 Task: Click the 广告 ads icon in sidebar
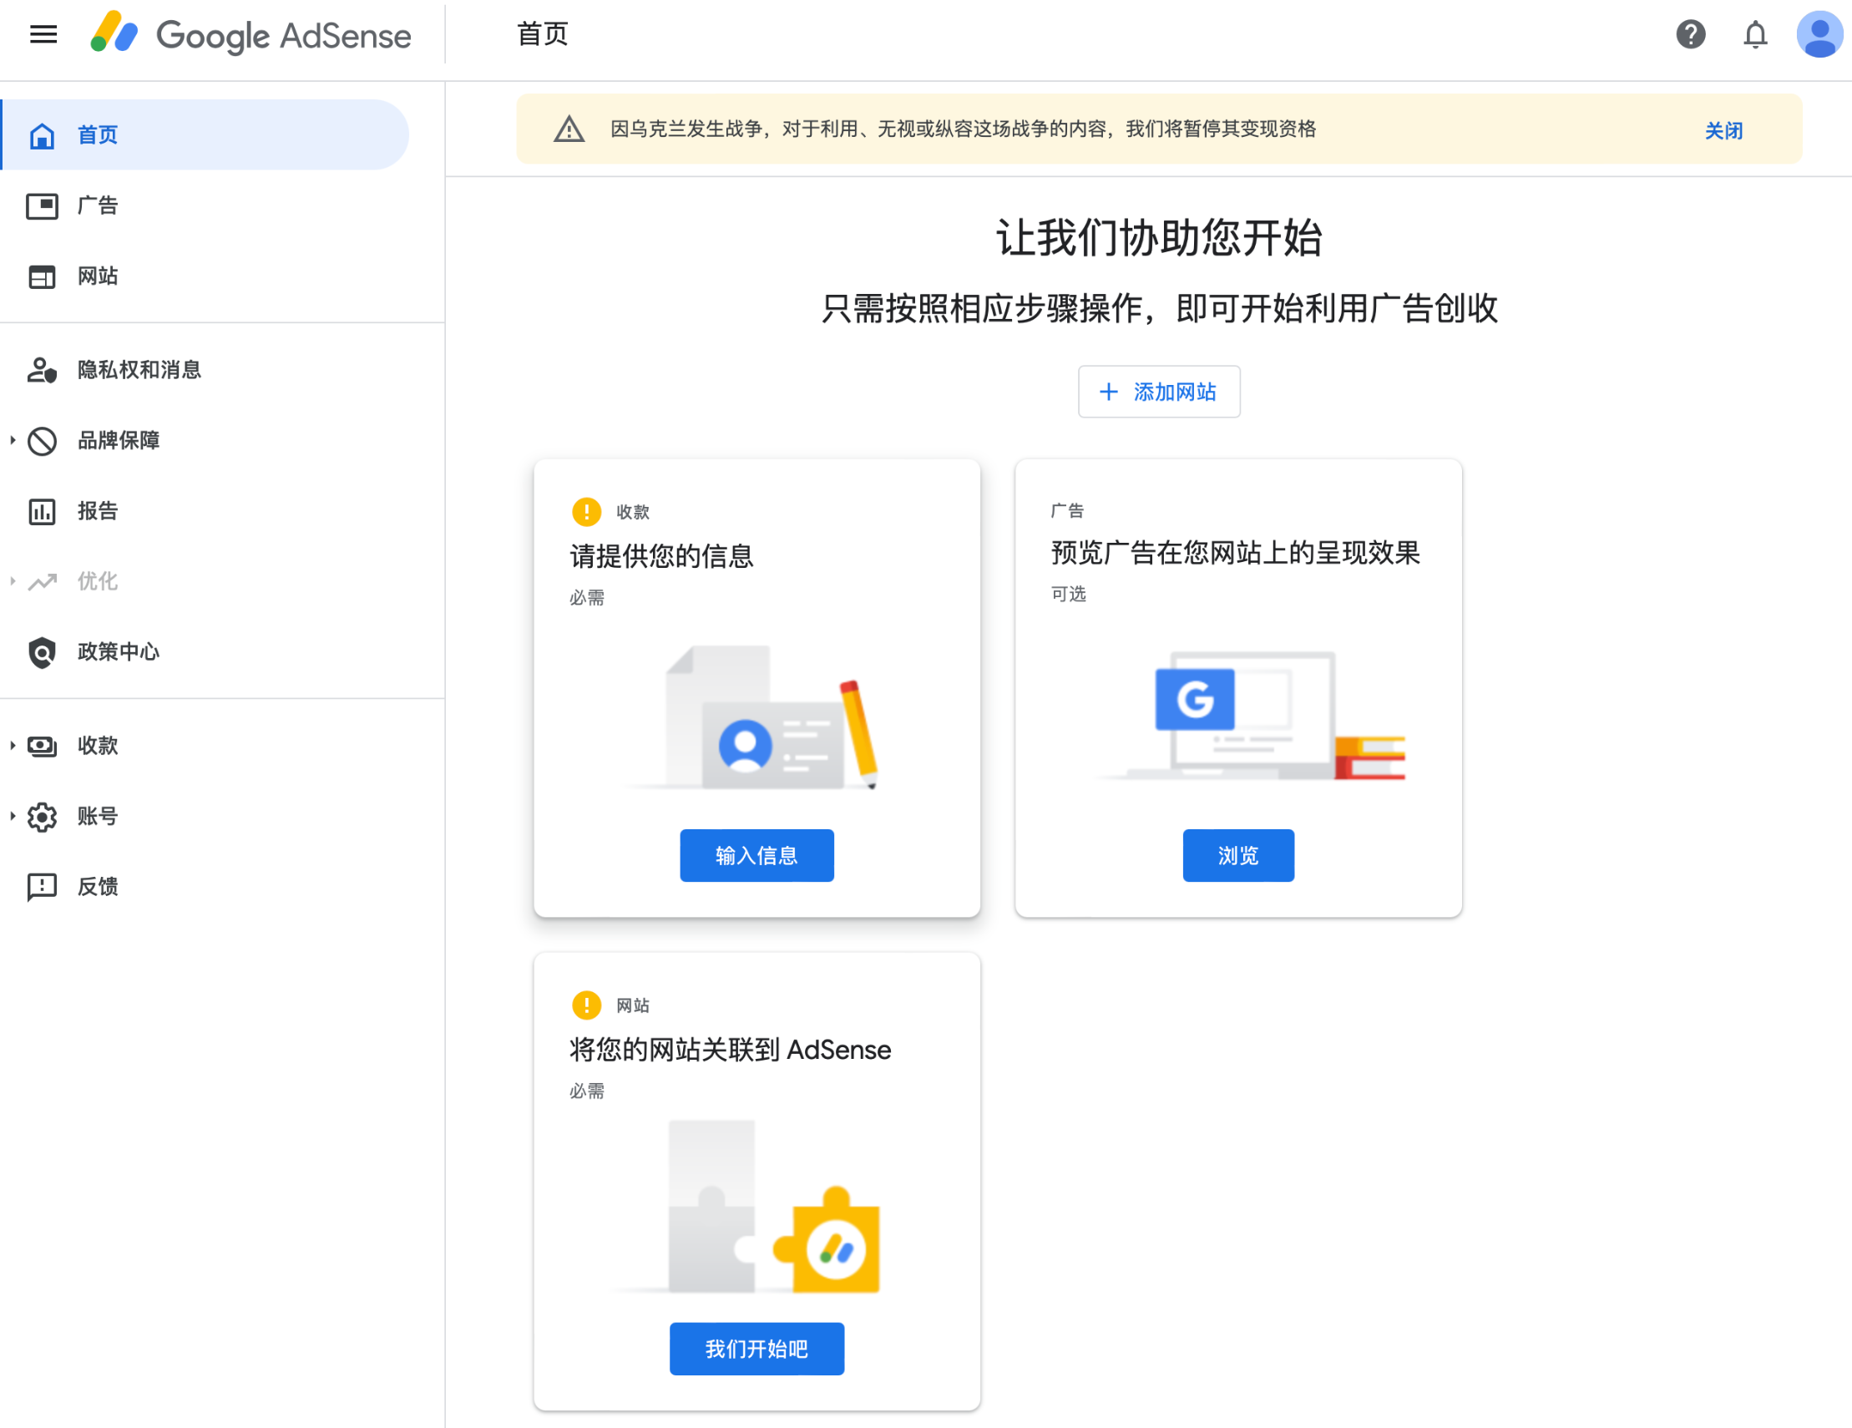click(42, 206)
